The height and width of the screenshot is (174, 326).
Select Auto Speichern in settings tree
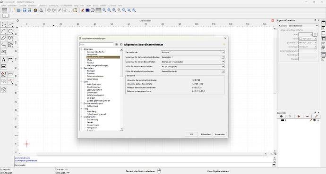tap(94, 85)
